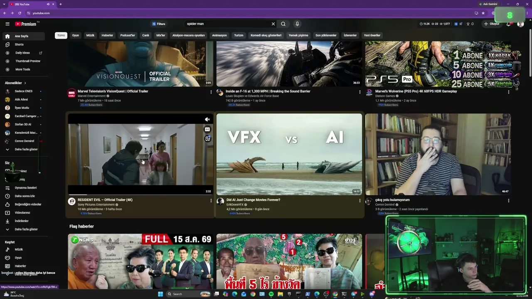This screenshot has height=299, width=532.
Task: Select the Oyun filter chip
Action: (x=76, y=35)
